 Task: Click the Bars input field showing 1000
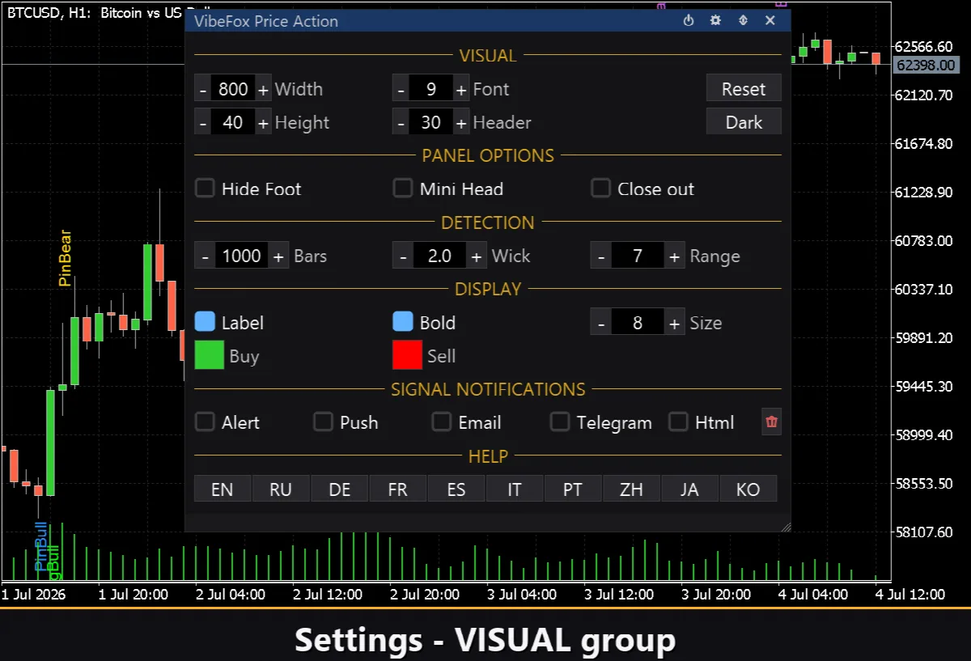tap(242, 256)
